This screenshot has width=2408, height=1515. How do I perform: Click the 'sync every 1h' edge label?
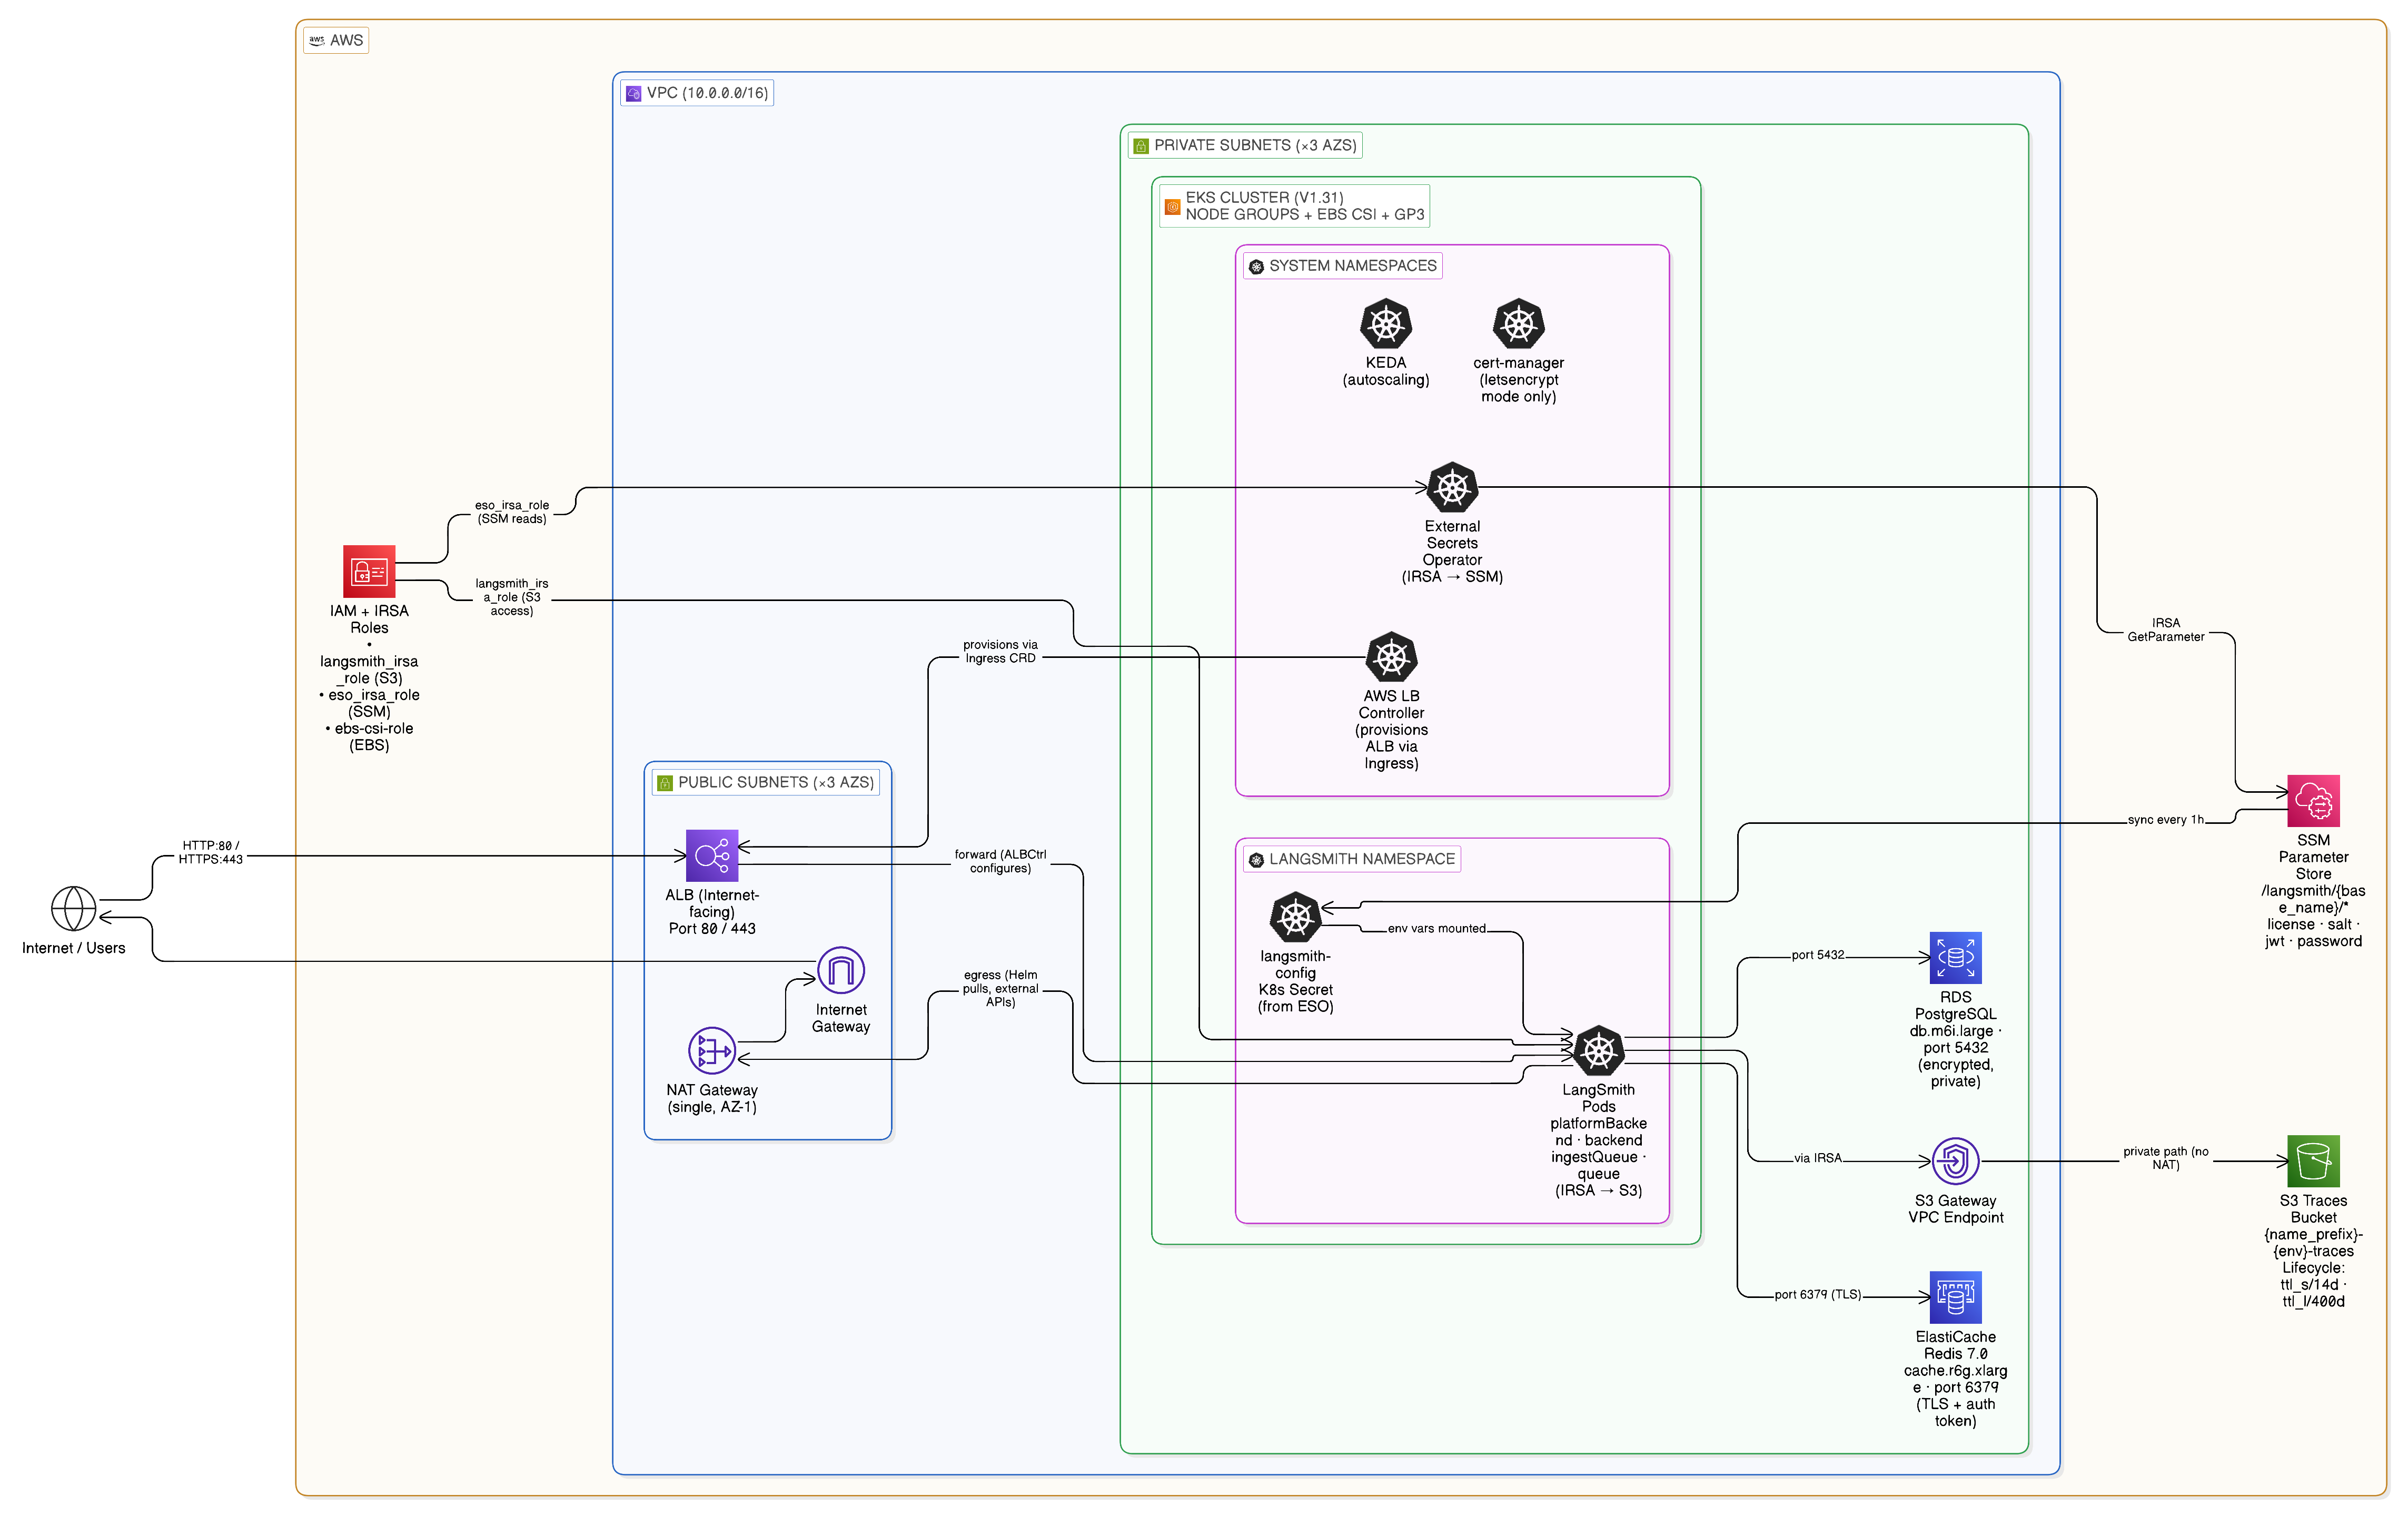[x=2166, y=820]
